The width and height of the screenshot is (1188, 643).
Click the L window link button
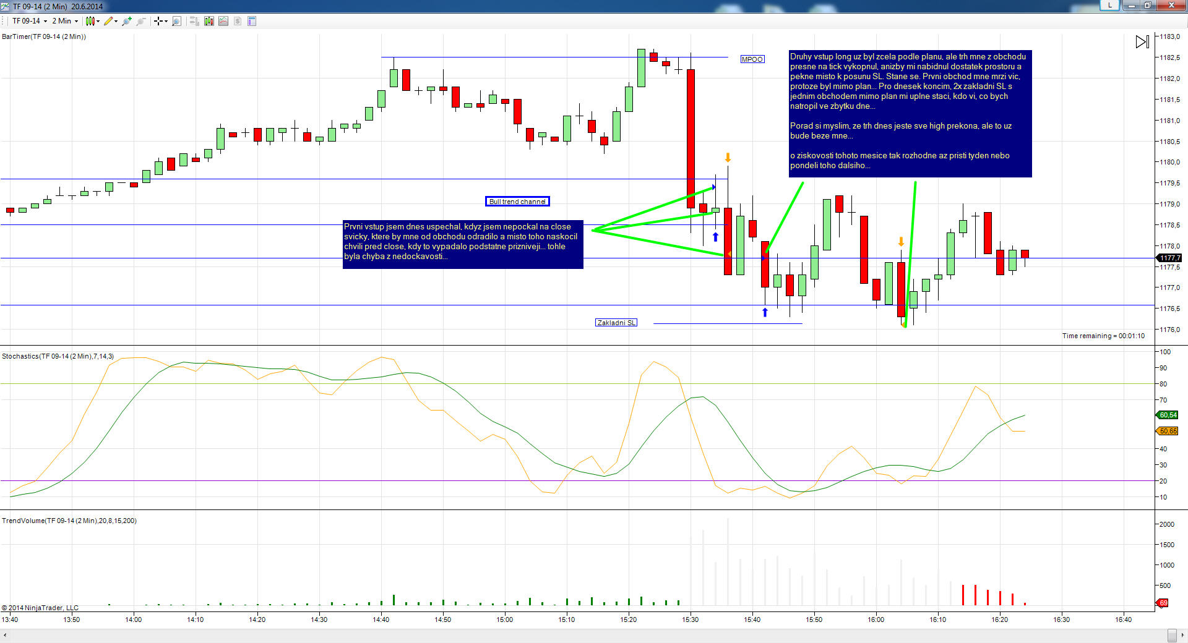(1110, 5)
